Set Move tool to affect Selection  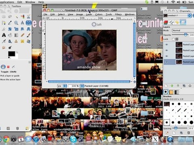(x=8, y=67)
